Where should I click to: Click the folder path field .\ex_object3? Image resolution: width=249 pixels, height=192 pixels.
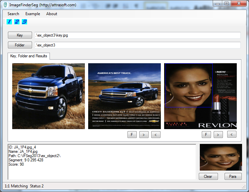tap(137, 45)
